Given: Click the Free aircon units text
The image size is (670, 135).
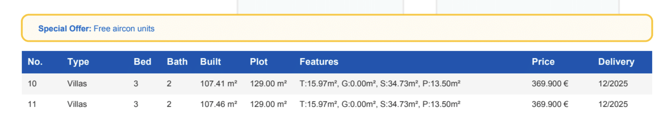Looking at the screenshot, I should coord(124,29).
